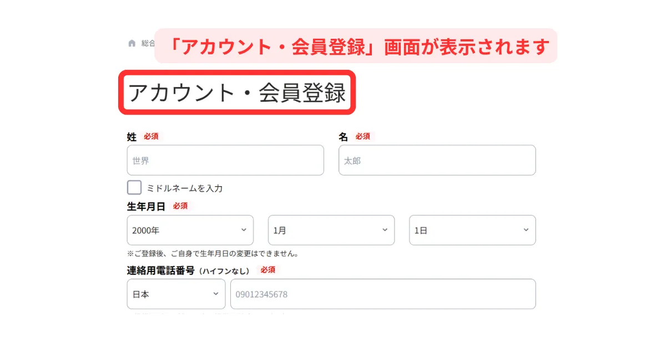666x349 pixels.
Task: Open the birth year dropdown showing 2000年
Action: tap(190, 230)
